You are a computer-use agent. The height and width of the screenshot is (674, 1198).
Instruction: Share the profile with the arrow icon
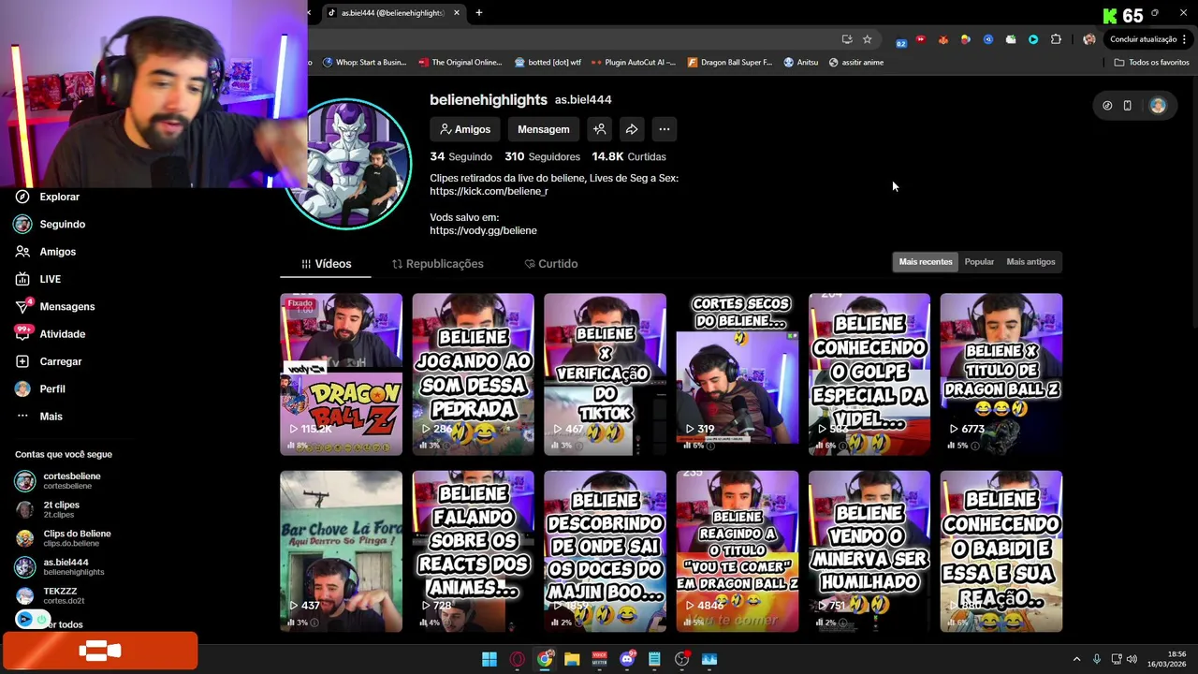632,129
